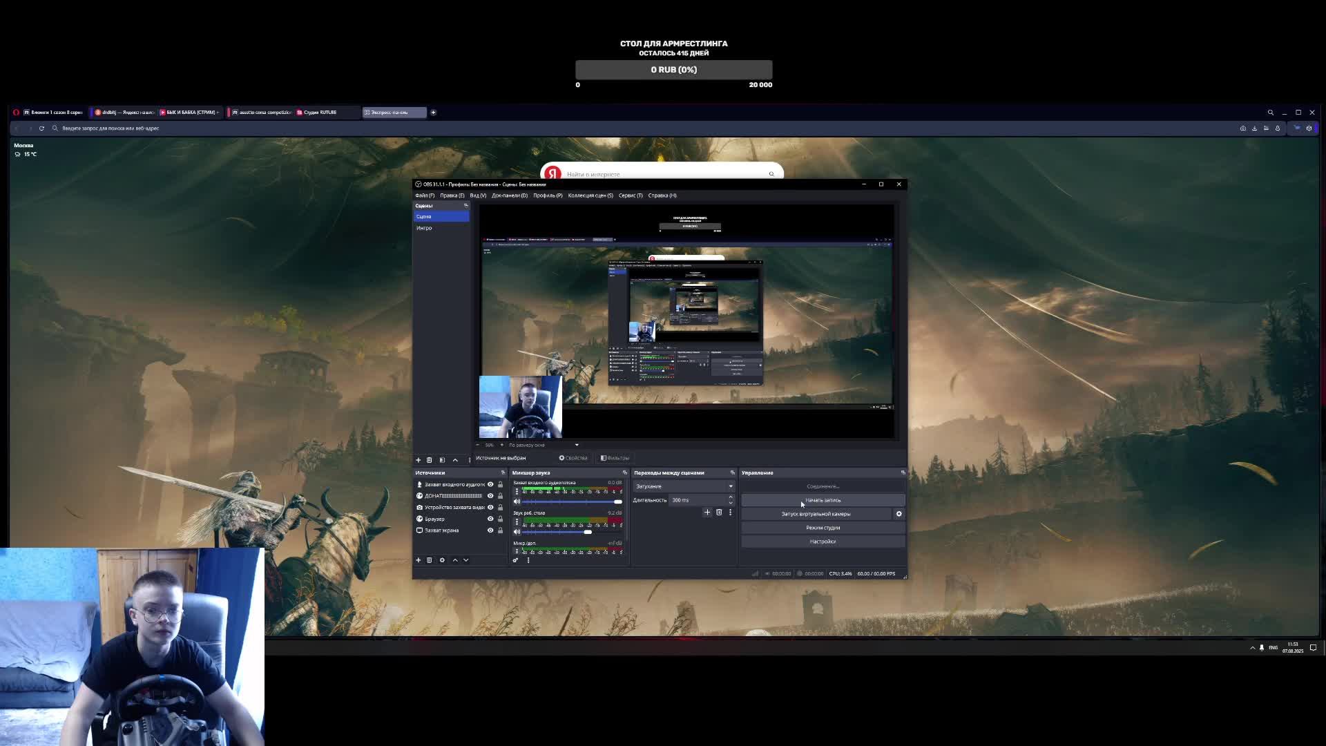The image size is (1326, 746).
Task: Open source properties gear in Sources panel
Action: point(442,560)
